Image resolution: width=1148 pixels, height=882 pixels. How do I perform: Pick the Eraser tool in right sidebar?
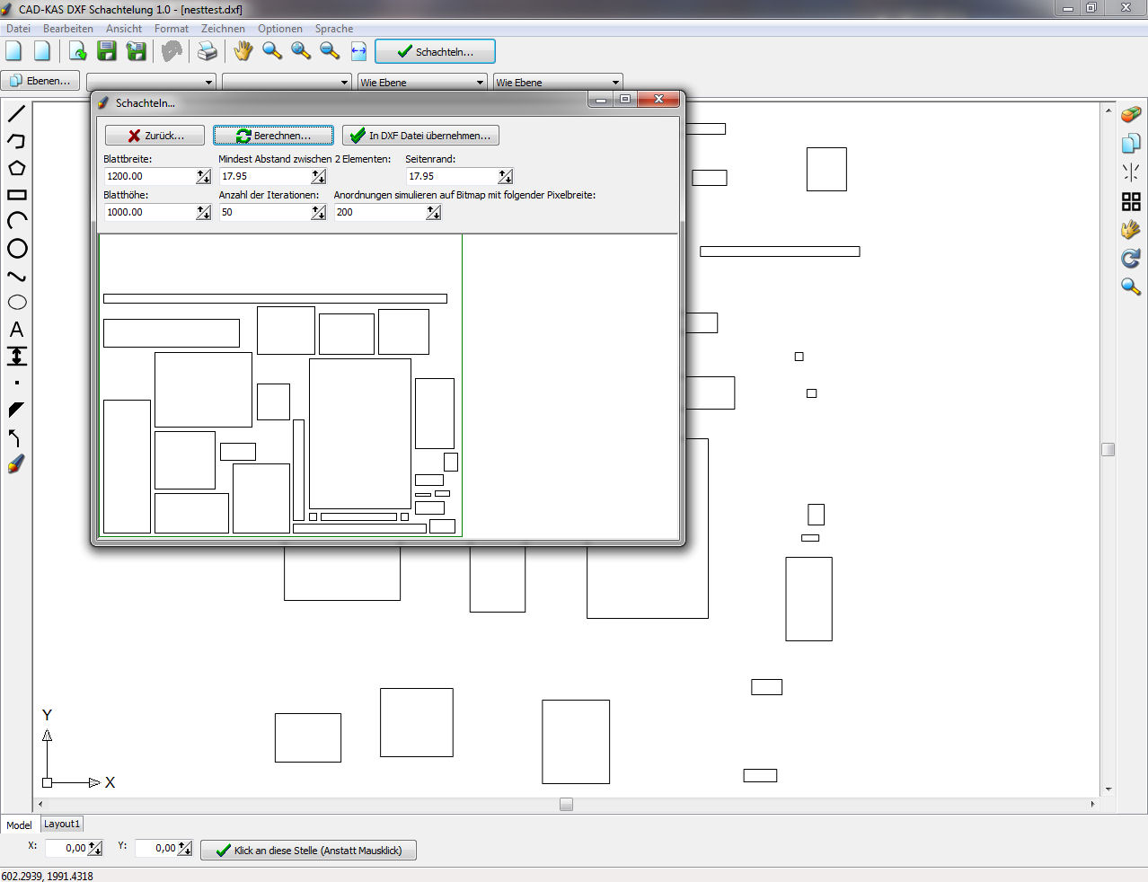1131,114
